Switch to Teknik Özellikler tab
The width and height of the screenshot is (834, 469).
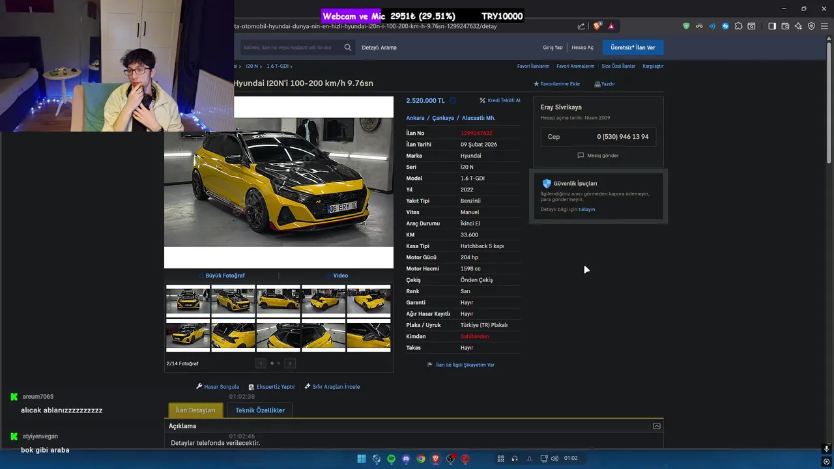point(260,410)
